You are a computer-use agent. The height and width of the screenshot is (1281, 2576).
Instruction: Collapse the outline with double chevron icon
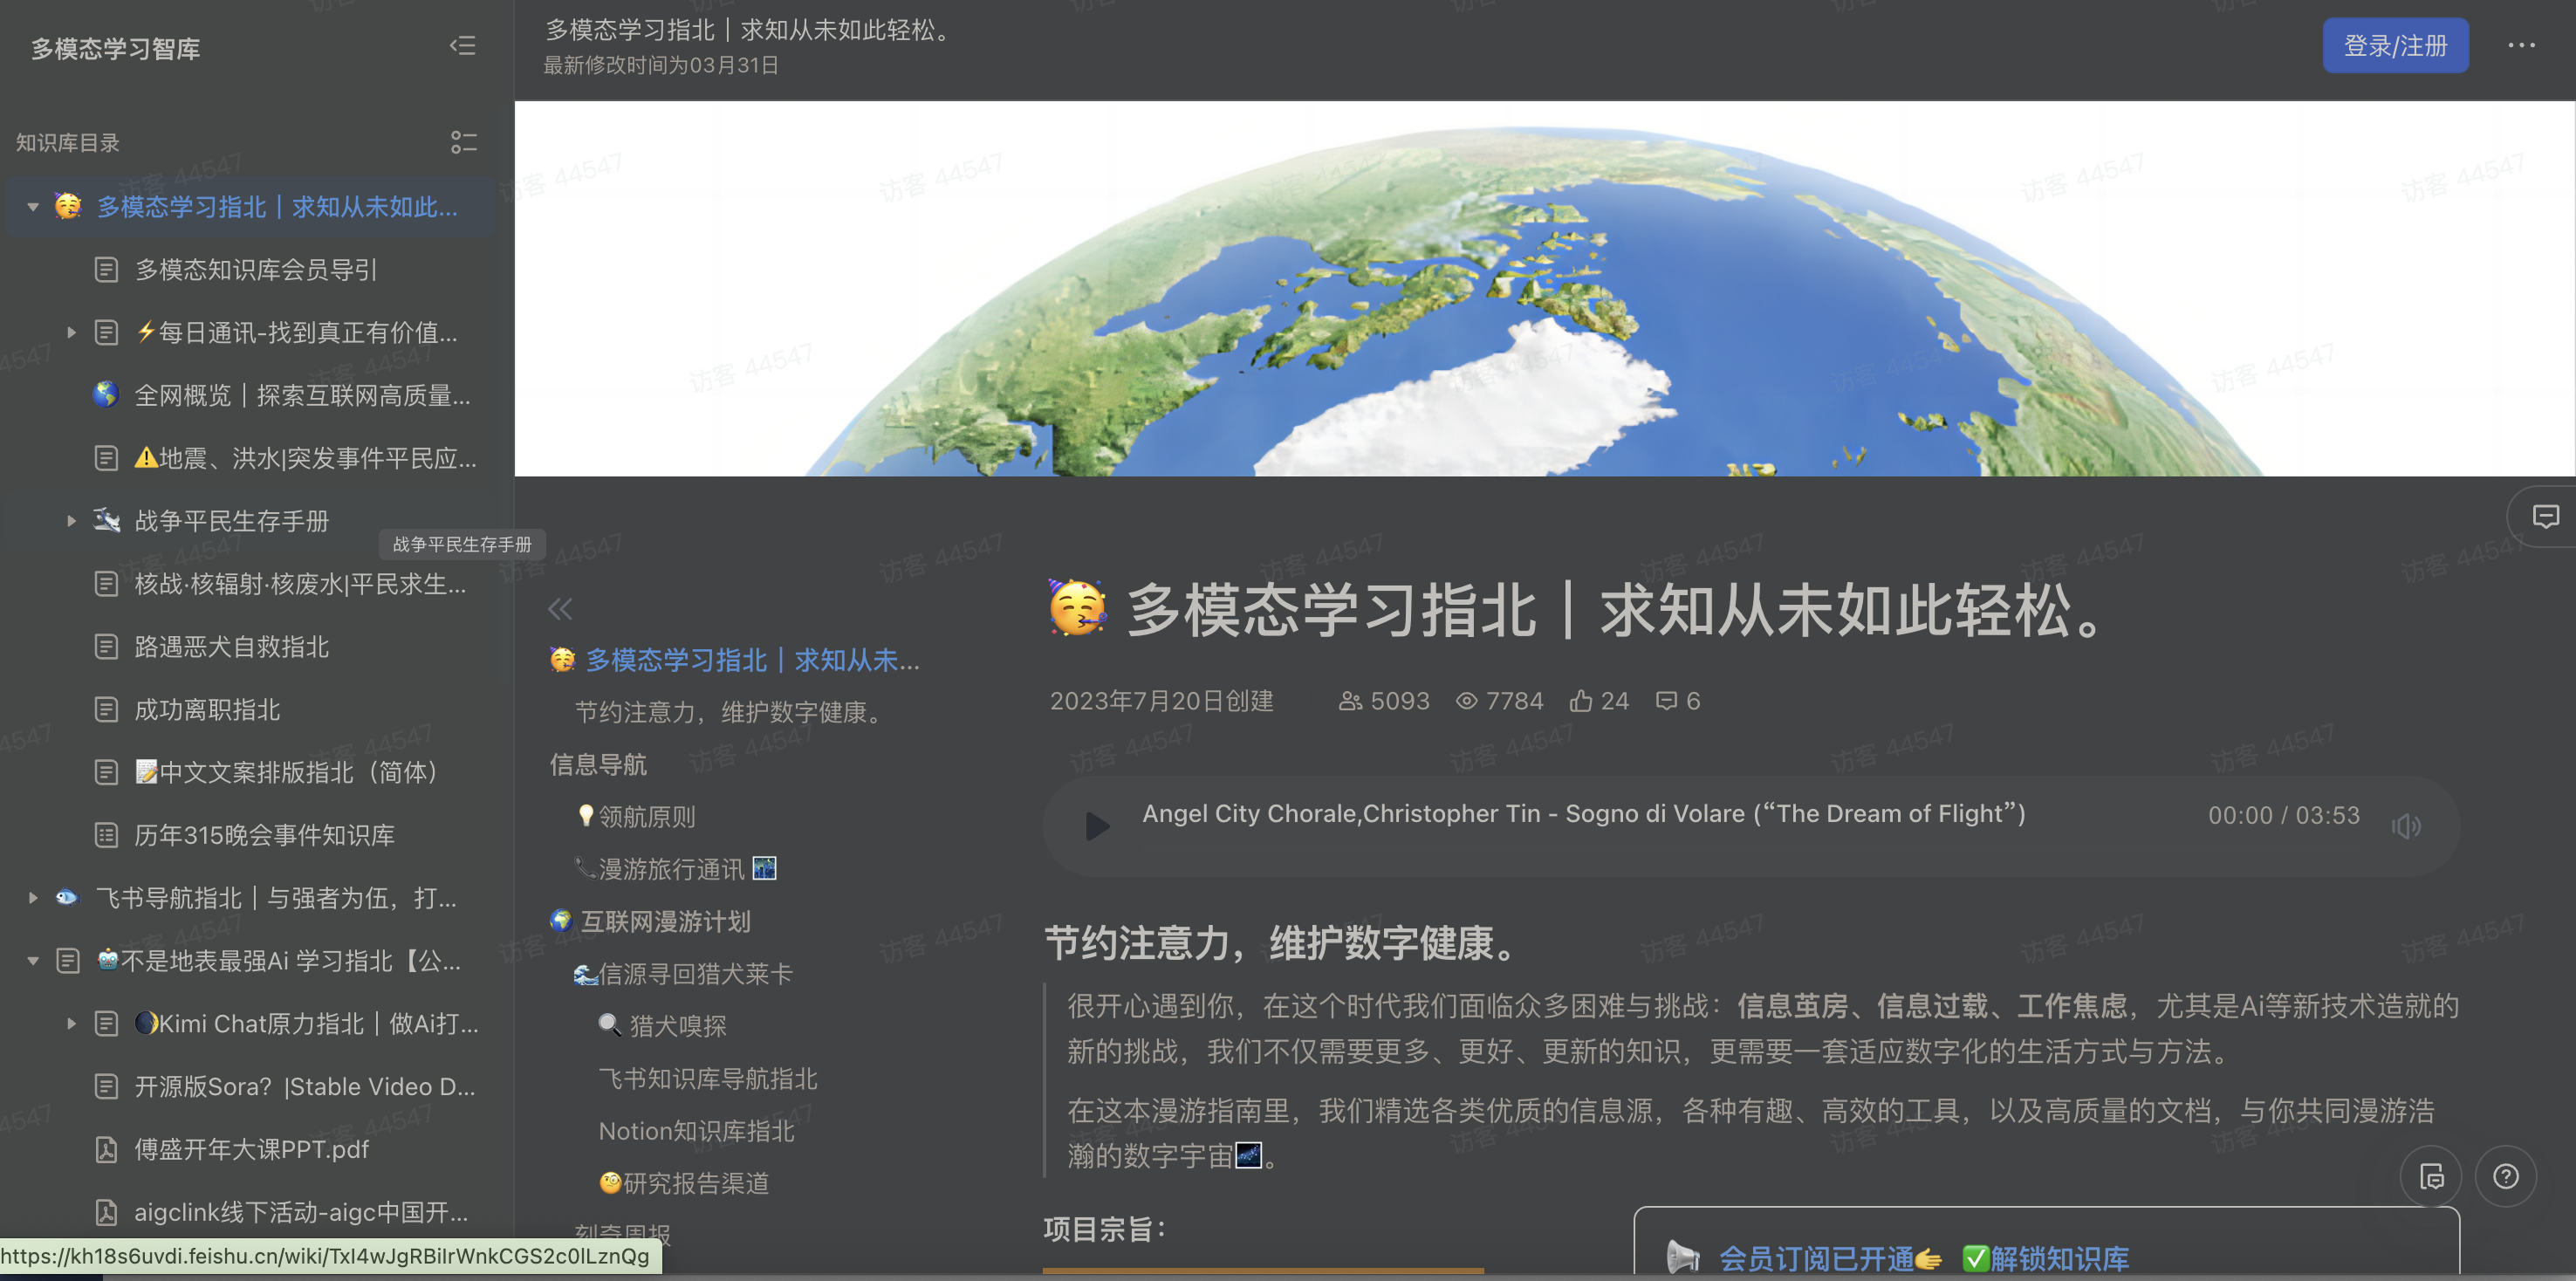pyautogui.click(x=560, y=609)
